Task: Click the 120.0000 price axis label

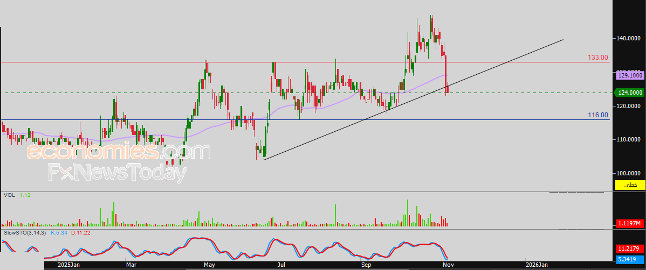Action: (629, 106)
